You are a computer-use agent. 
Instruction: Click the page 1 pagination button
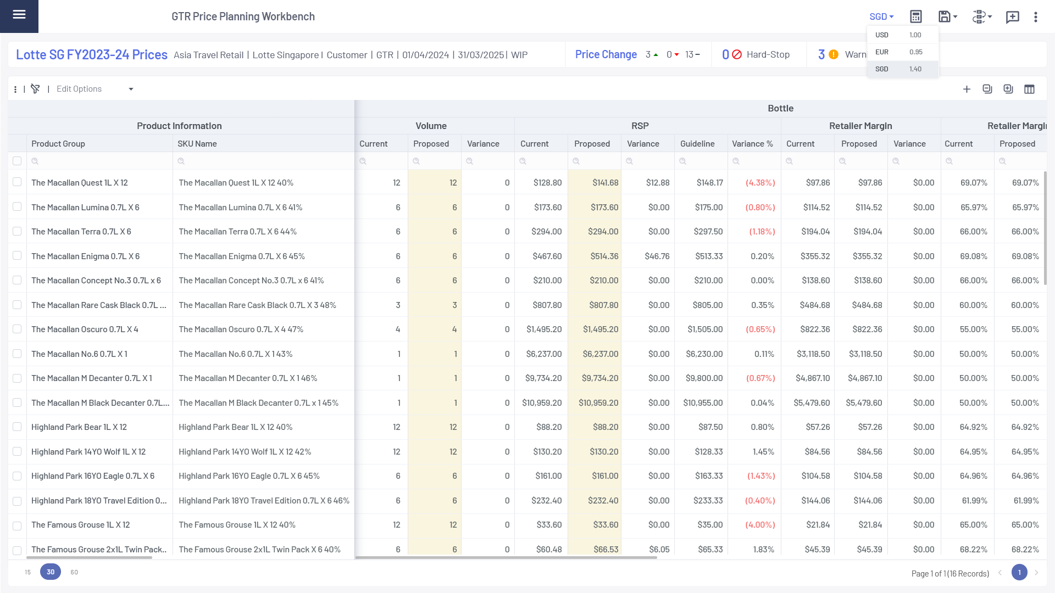(x=1019, y=573)
